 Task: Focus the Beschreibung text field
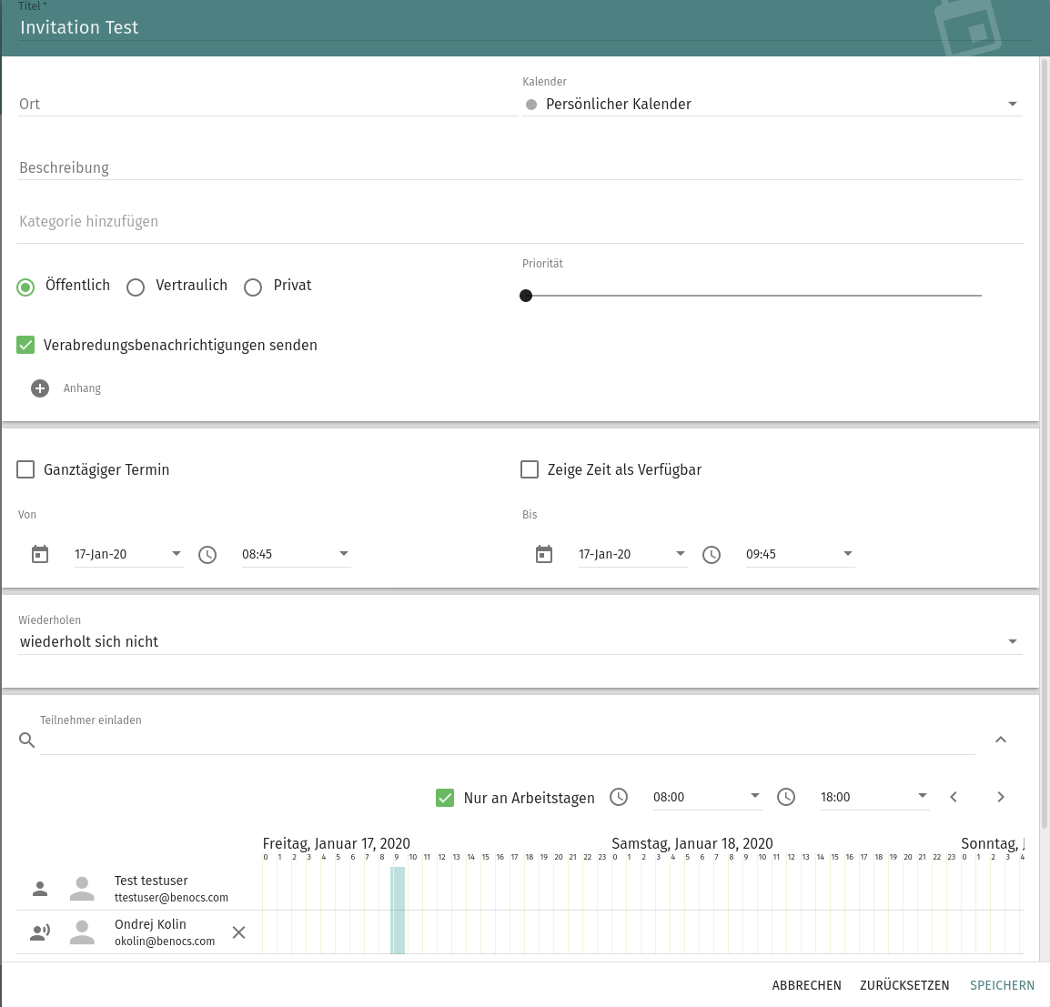coord(519,167)
